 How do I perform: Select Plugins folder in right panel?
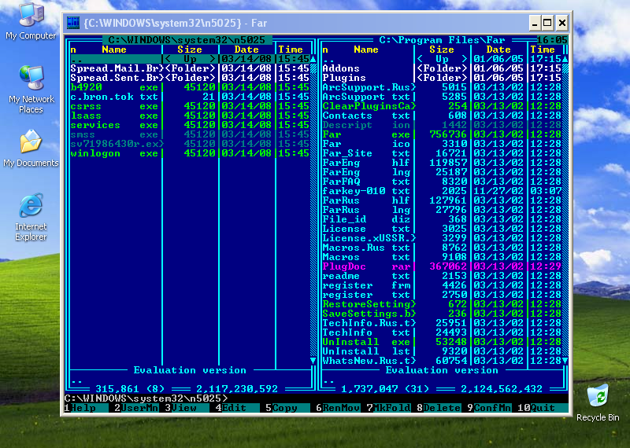[x=442, y=78]
